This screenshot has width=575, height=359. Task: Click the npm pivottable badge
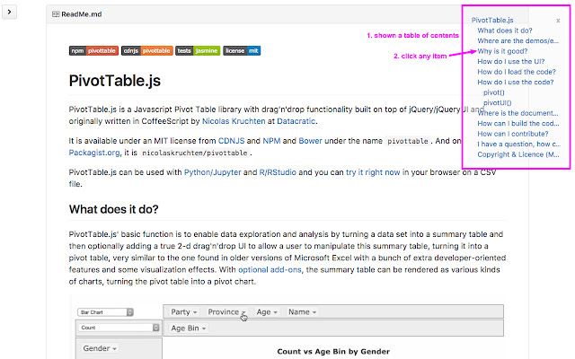[93, 50]
